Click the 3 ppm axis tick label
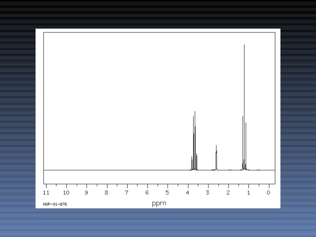Screen dimensions: 316x237 [x=208, y=193]
